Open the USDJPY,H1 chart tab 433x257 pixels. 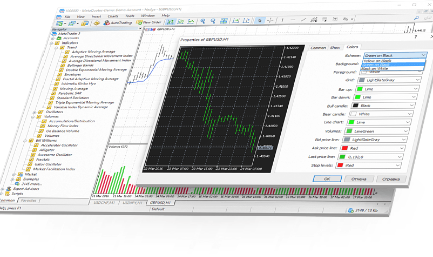pos(132,203)
